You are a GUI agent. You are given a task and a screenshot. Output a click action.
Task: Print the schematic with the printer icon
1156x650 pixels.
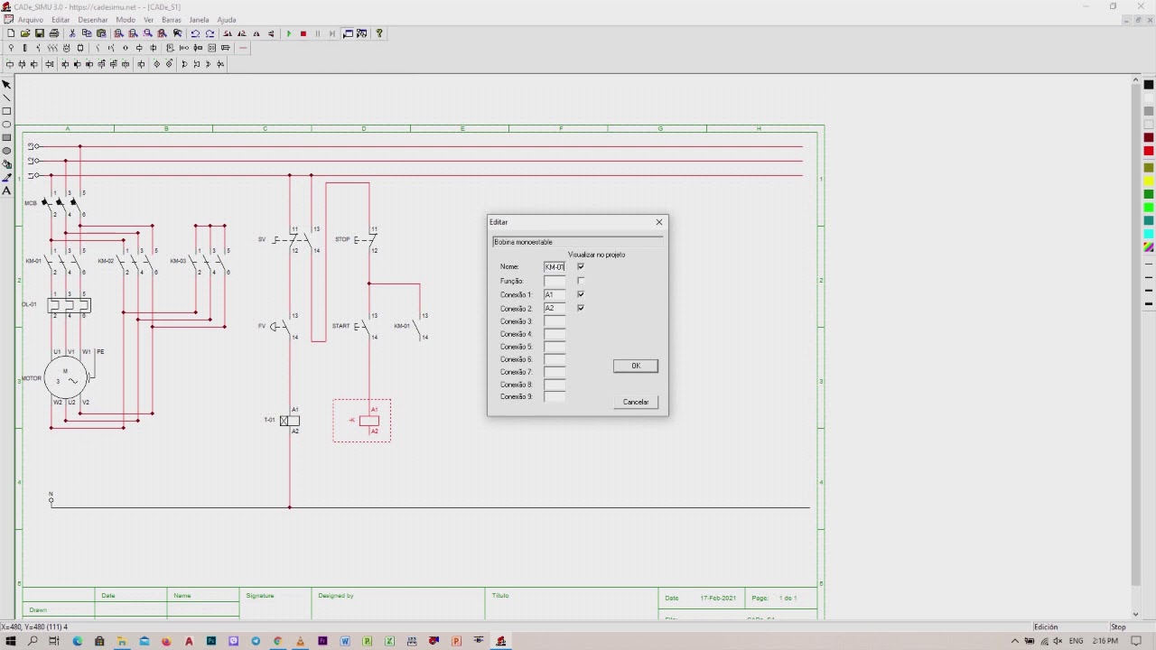54,33
